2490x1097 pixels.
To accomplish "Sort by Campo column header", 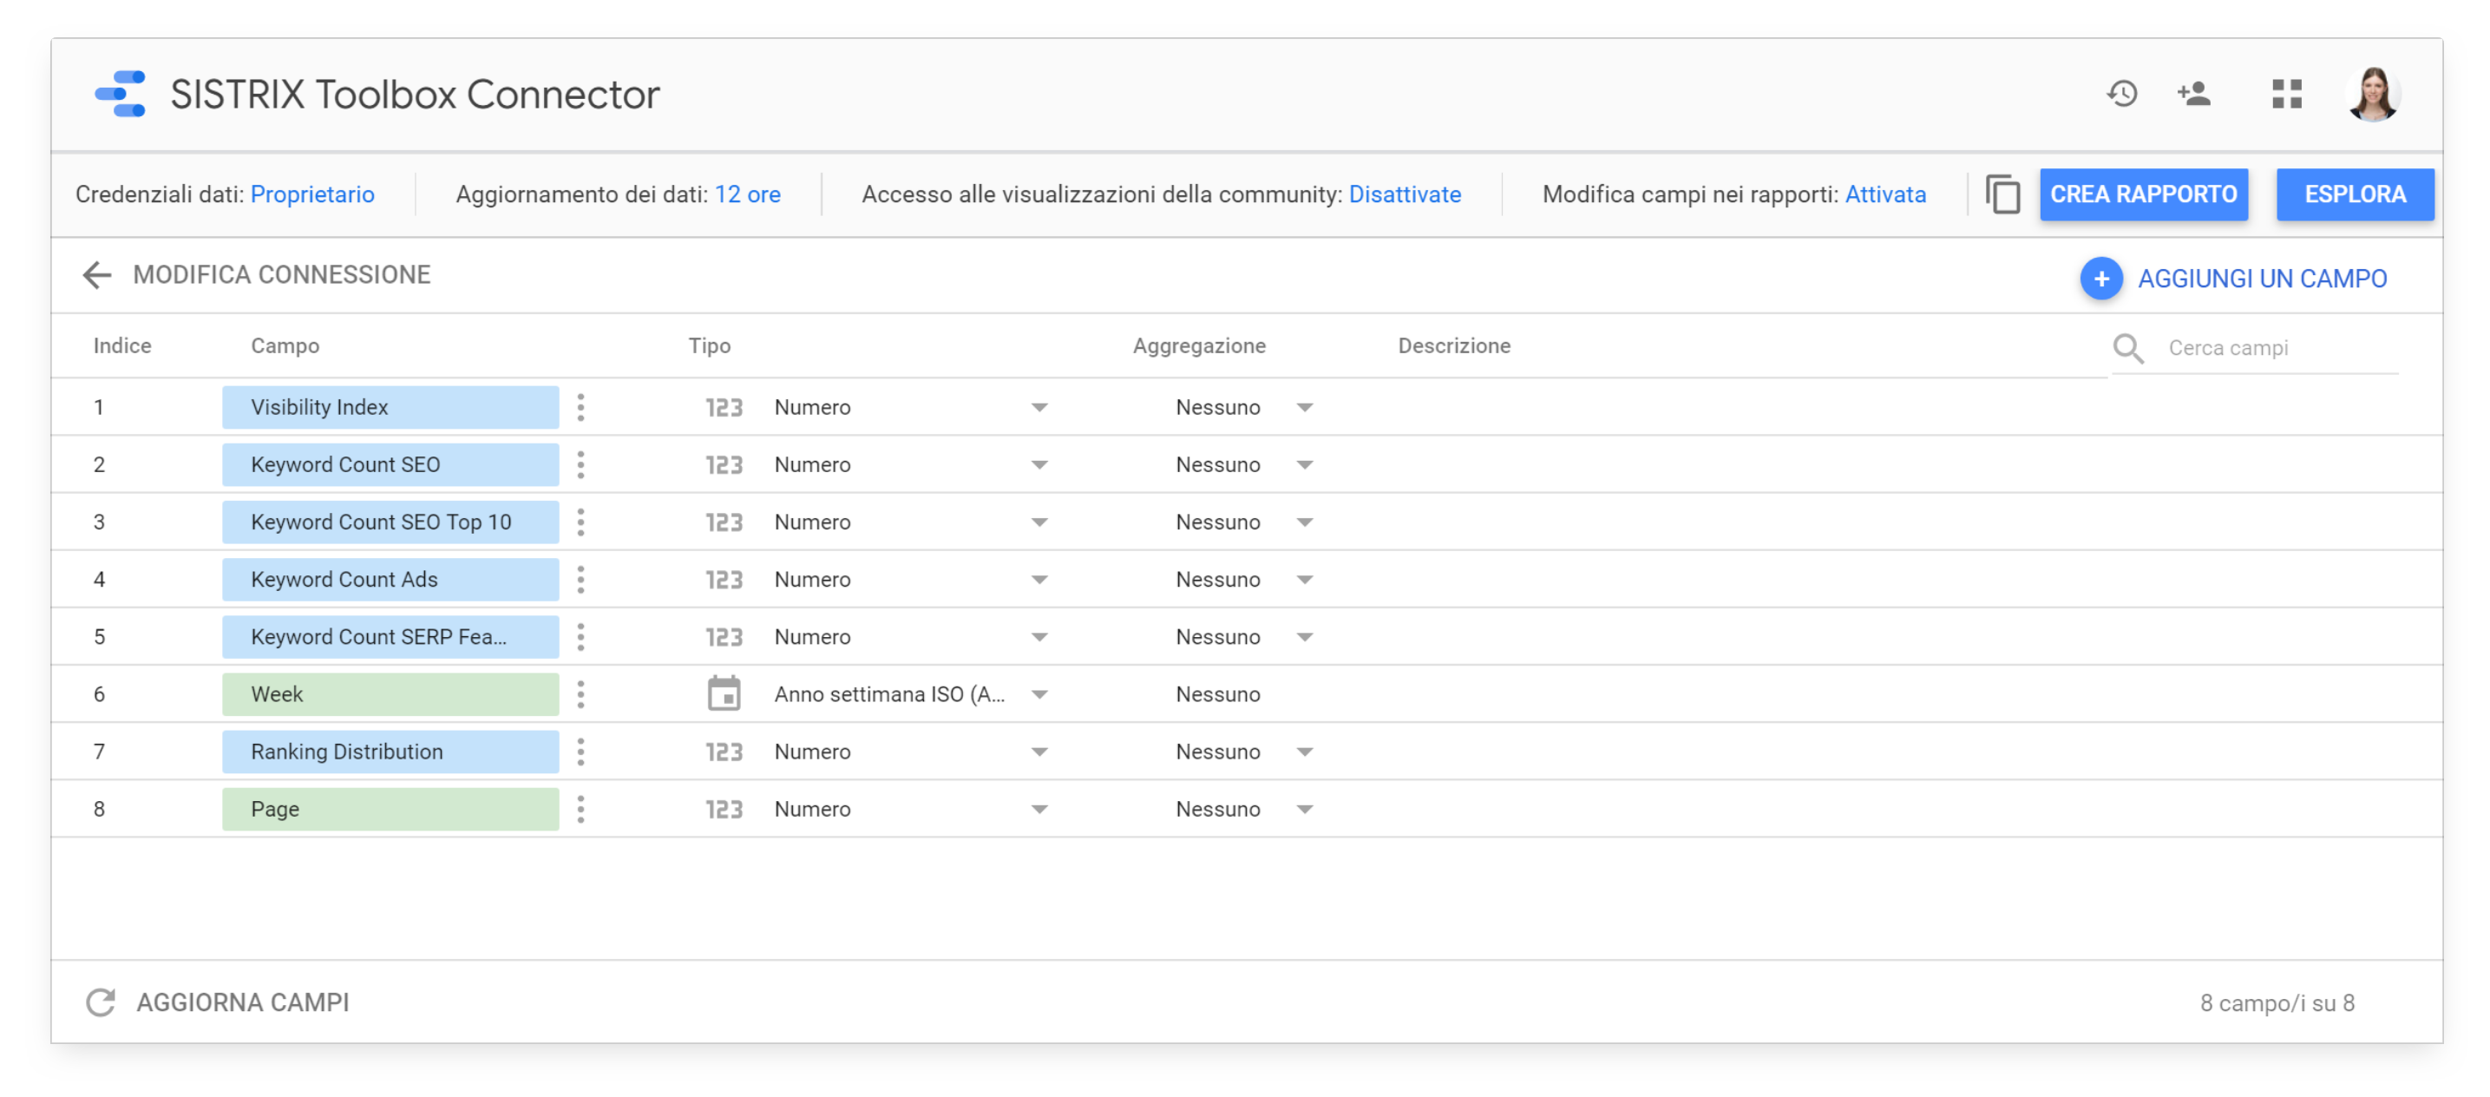I will point(285,346).
